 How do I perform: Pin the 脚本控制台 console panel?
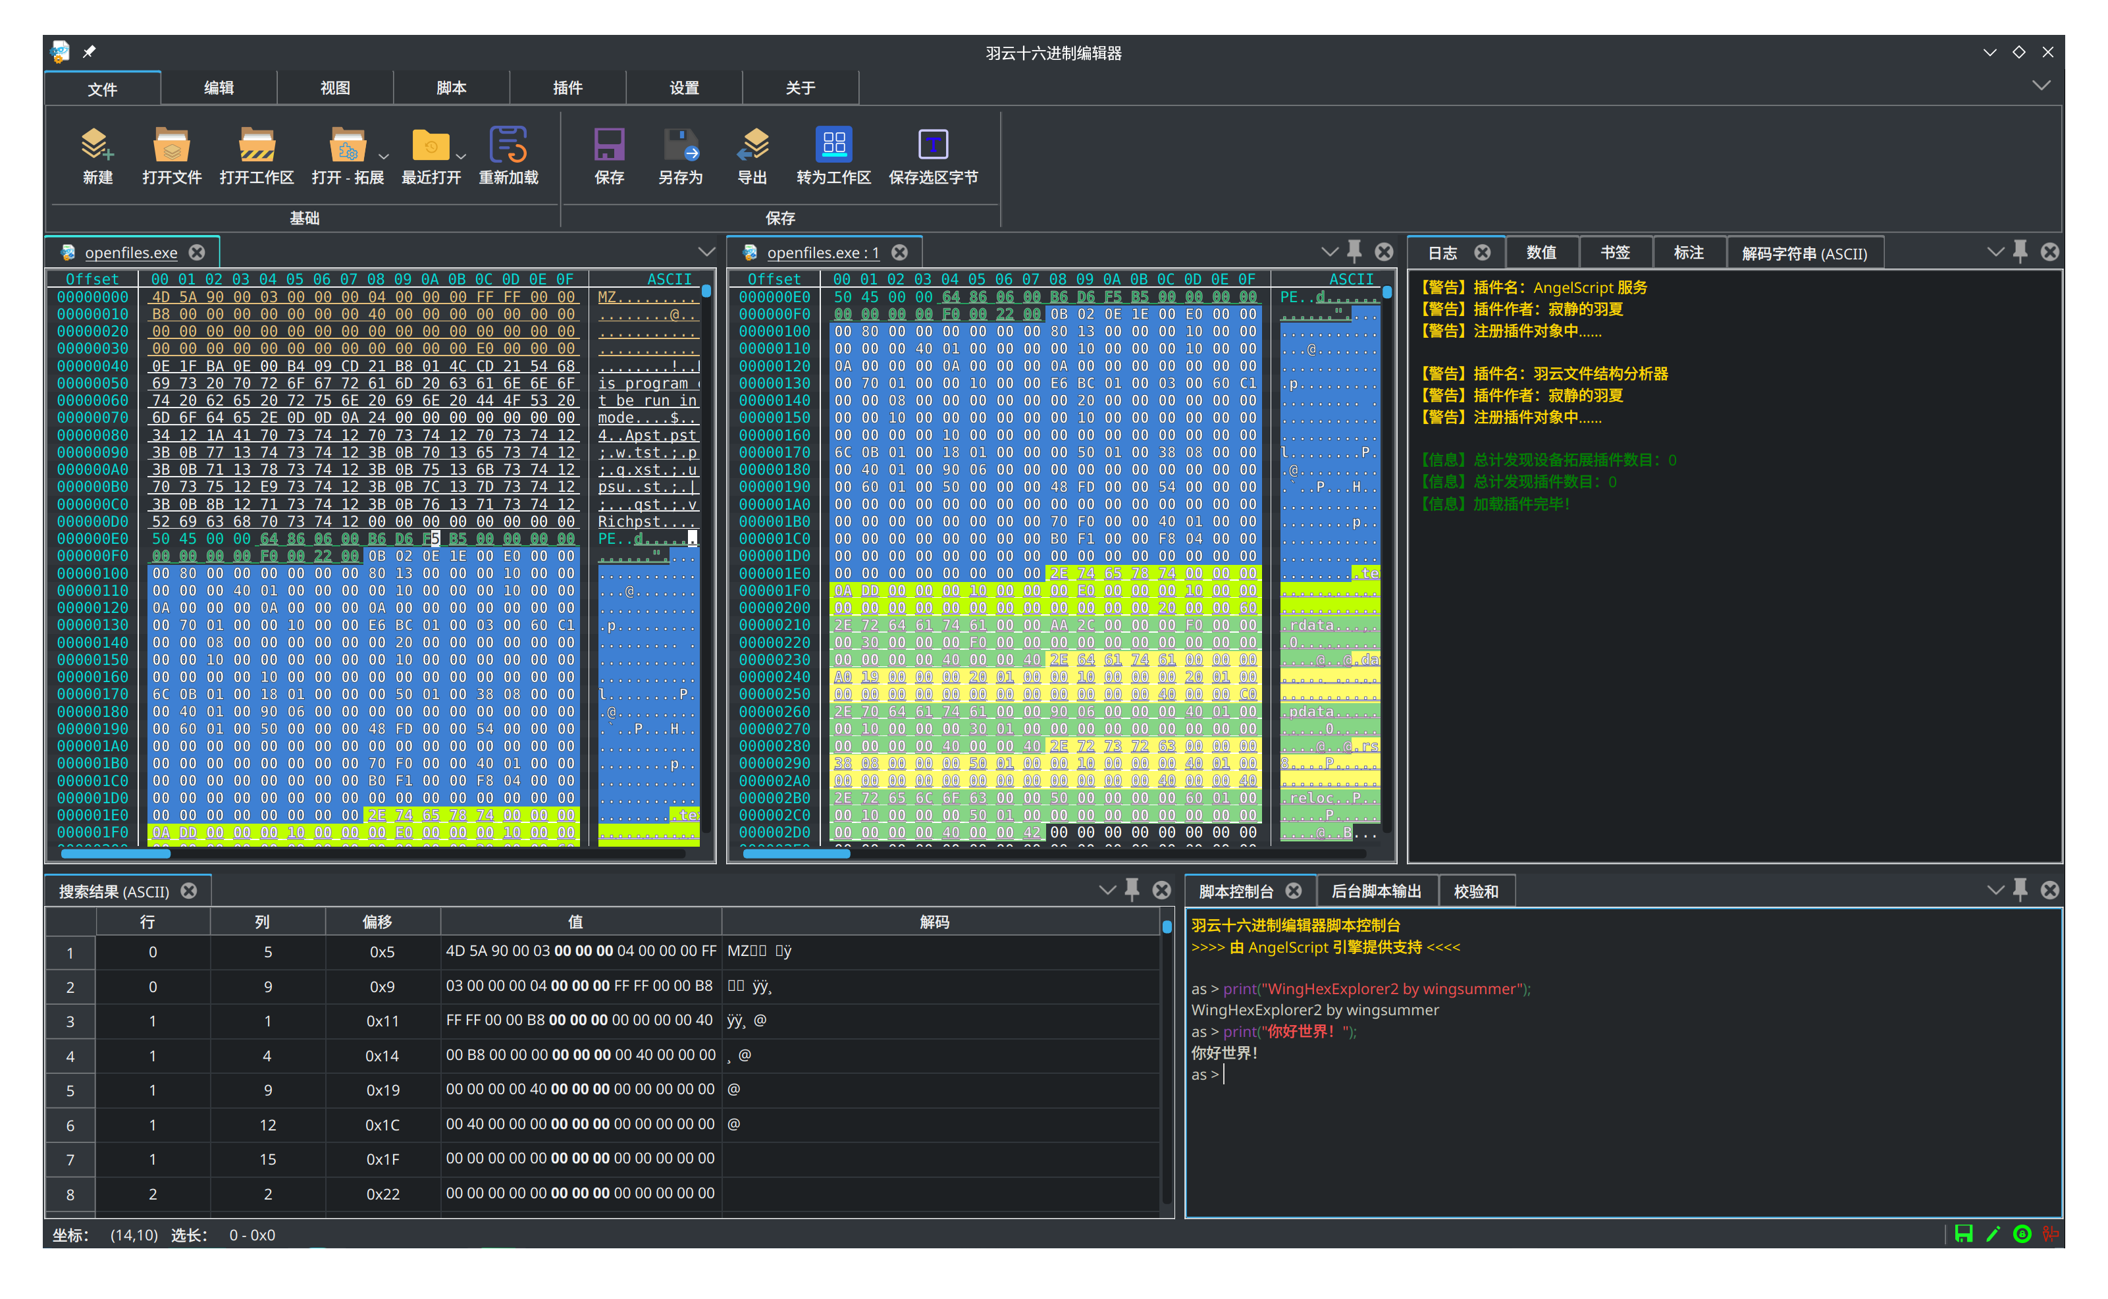[2020, 889]
